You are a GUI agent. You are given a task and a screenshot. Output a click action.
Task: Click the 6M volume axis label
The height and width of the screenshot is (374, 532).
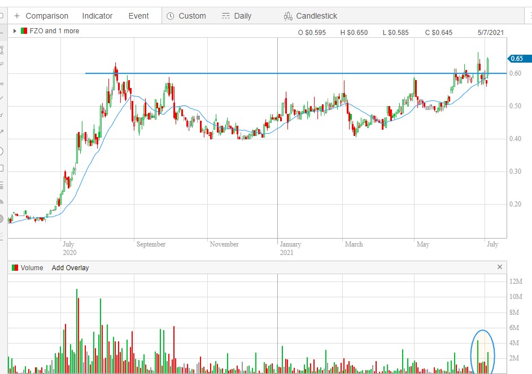(514, 328)
